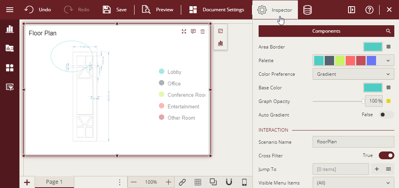Undo the last action
The height and width of the screenshot is (188, 399).
pyautogui.click(x=37, y=10)
